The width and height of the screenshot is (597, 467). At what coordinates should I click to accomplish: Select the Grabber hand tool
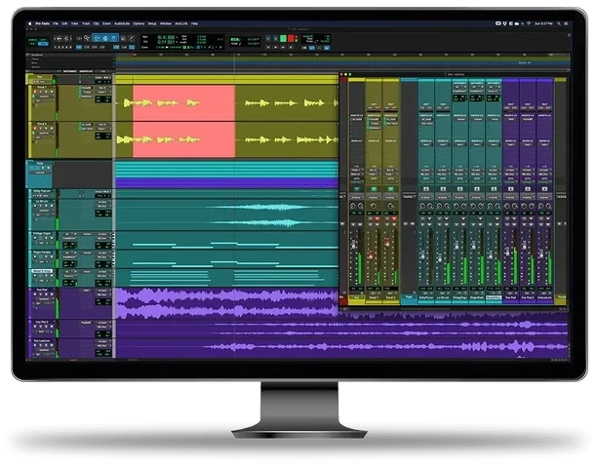113,38
